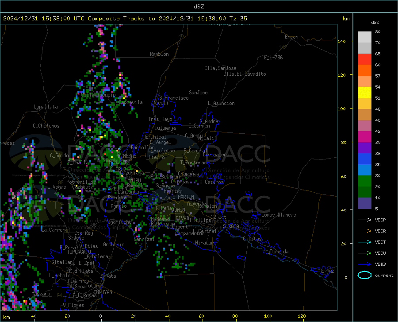Click the orange VBCR arrow legend icon

coord(364,231)
